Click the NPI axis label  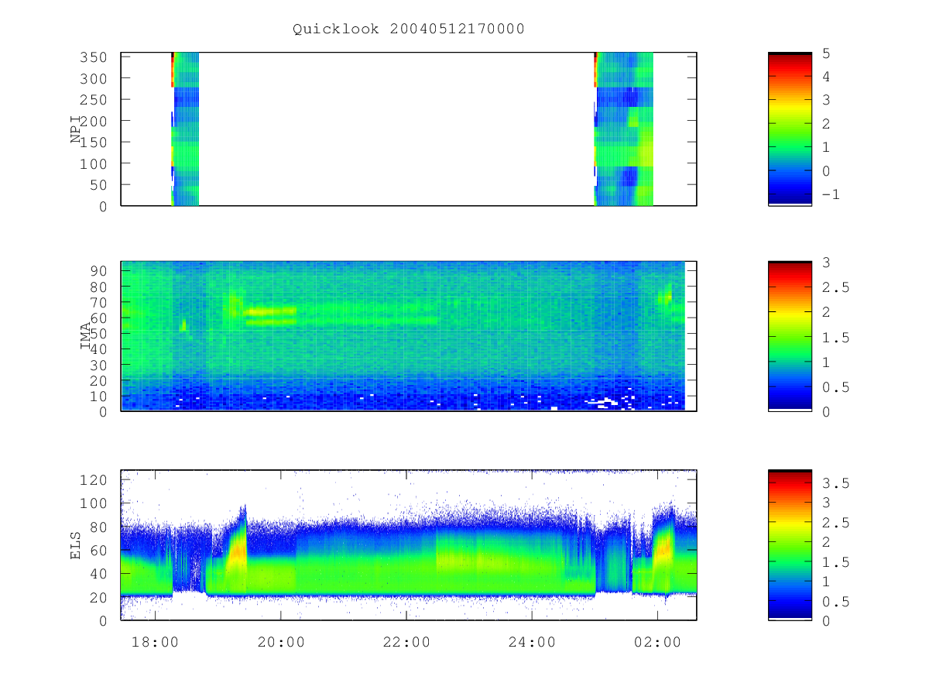pos(76,129)
